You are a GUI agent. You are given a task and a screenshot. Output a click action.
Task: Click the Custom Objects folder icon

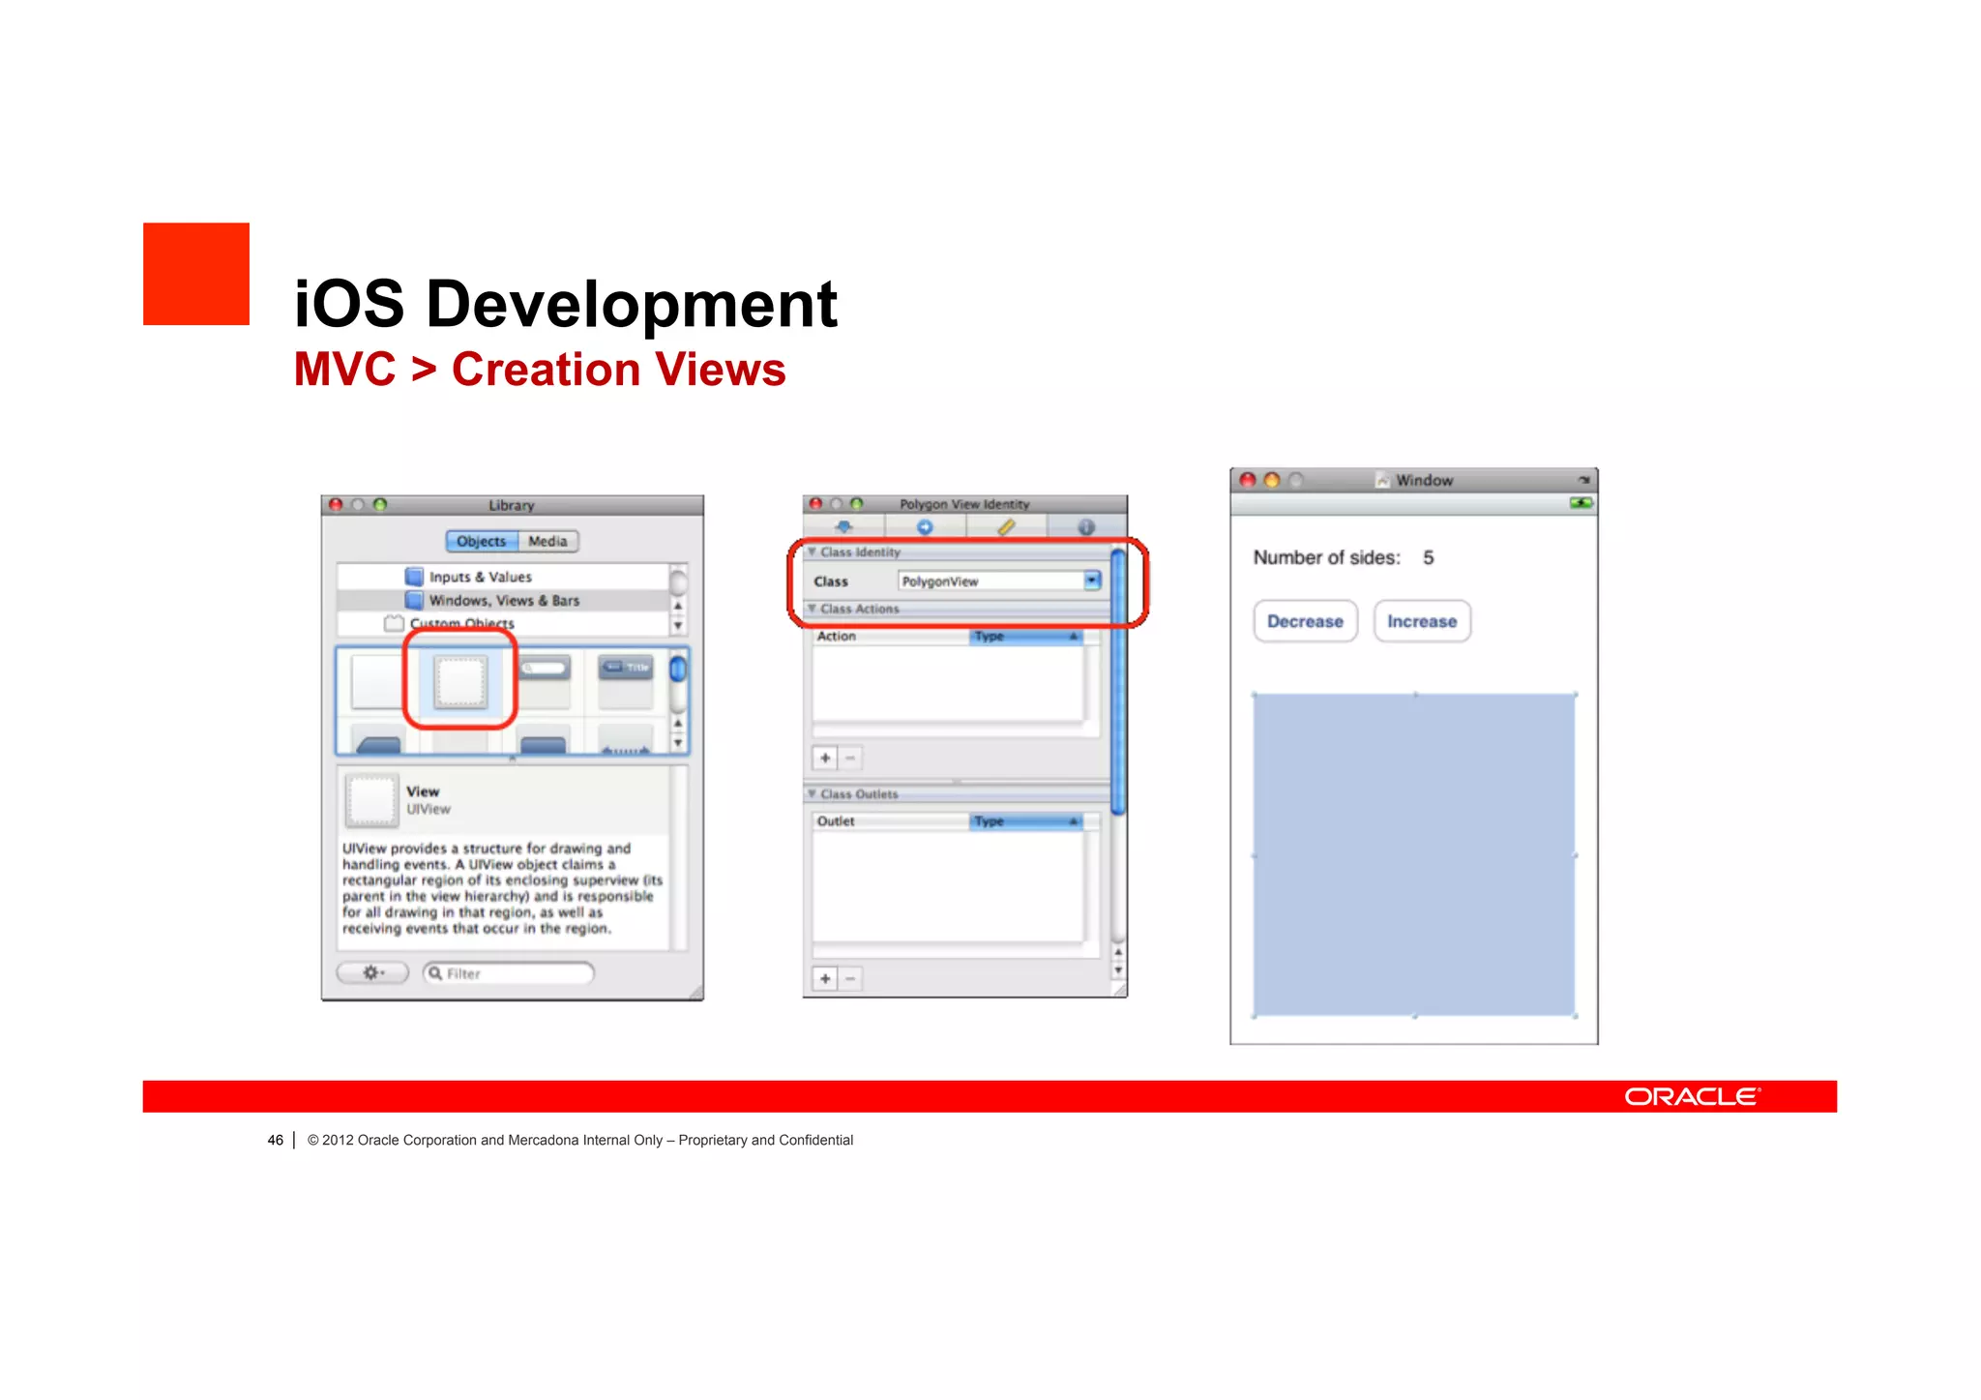(394, 623)
